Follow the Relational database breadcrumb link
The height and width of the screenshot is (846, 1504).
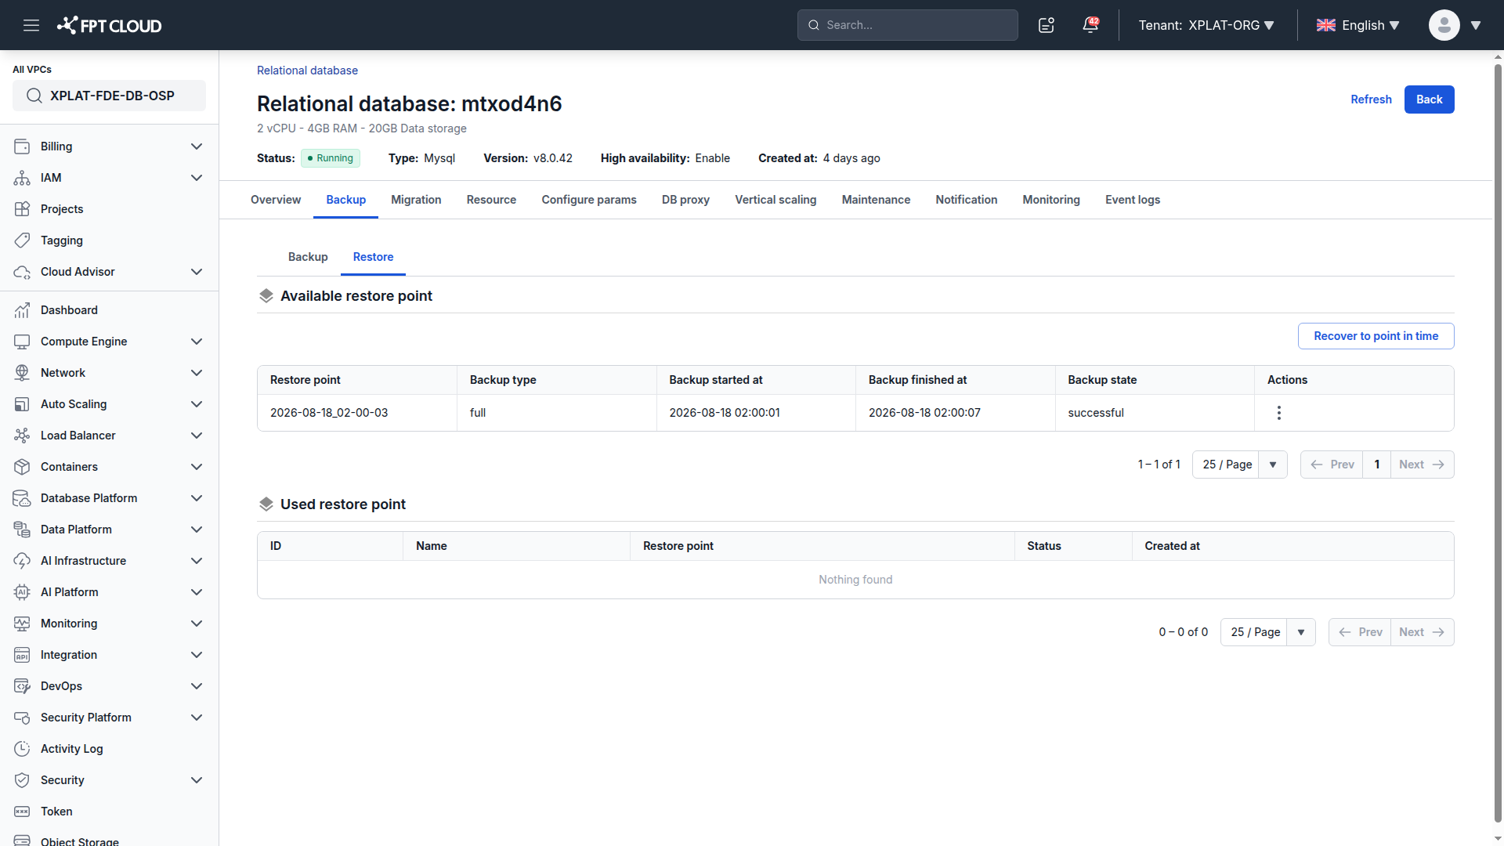pos(307,70)
